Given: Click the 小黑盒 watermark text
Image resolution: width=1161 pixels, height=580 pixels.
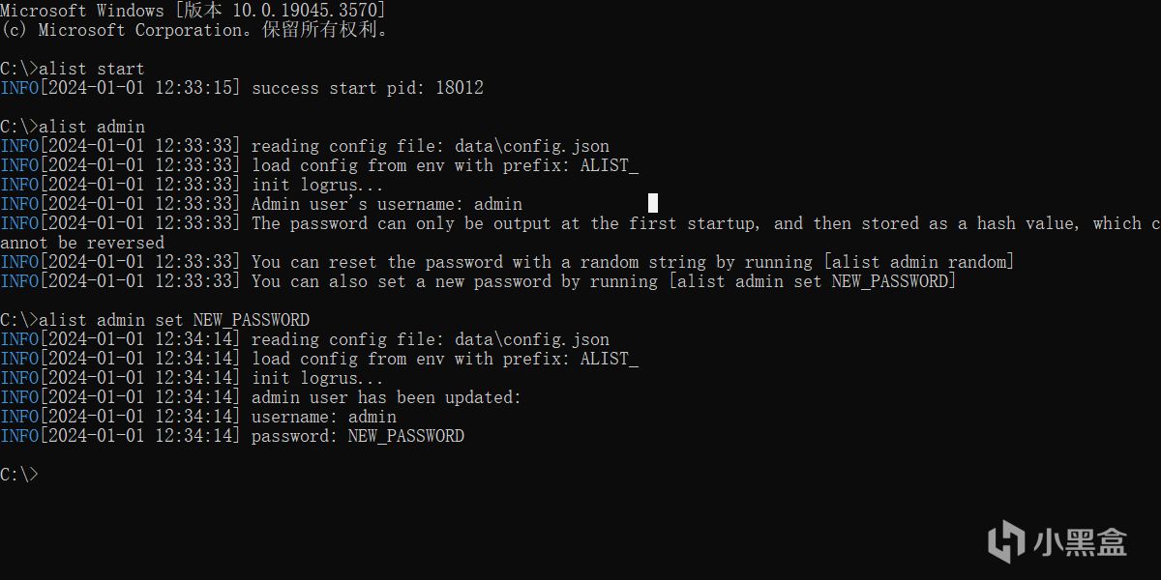Looking at the screenshot, I should [x=1080, y=540].
